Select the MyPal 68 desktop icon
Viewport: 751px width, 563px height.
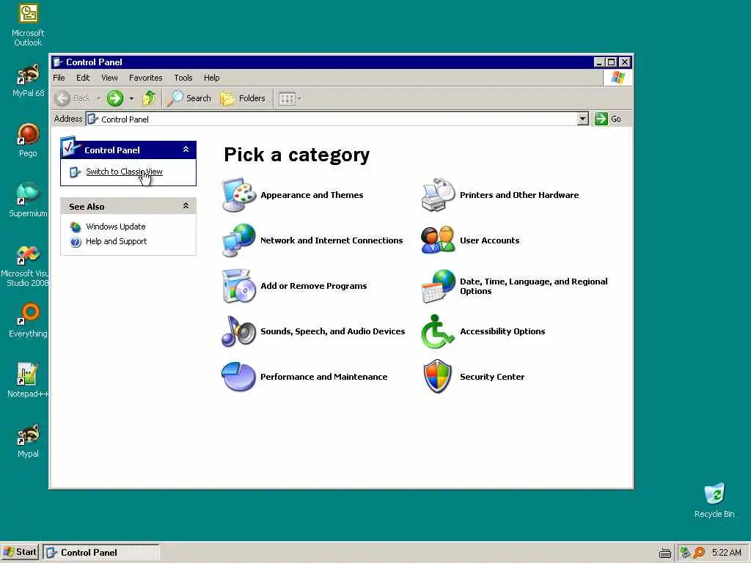(28, 81)
